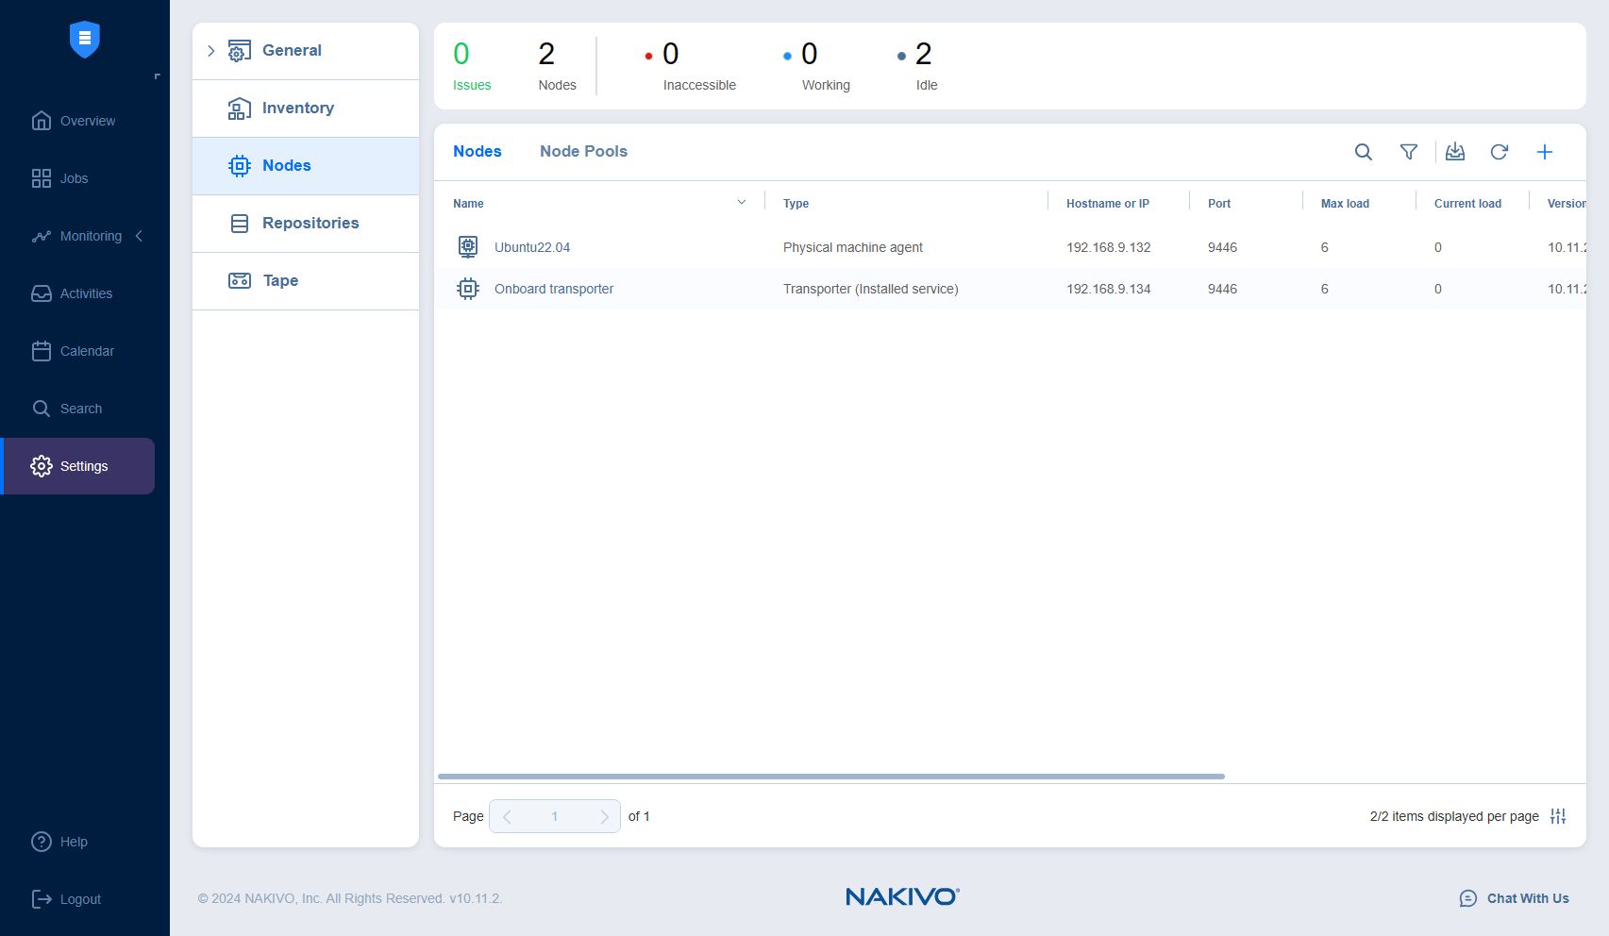
Task: Open the Repositories settings page
Action: click(x=310, y=223)
